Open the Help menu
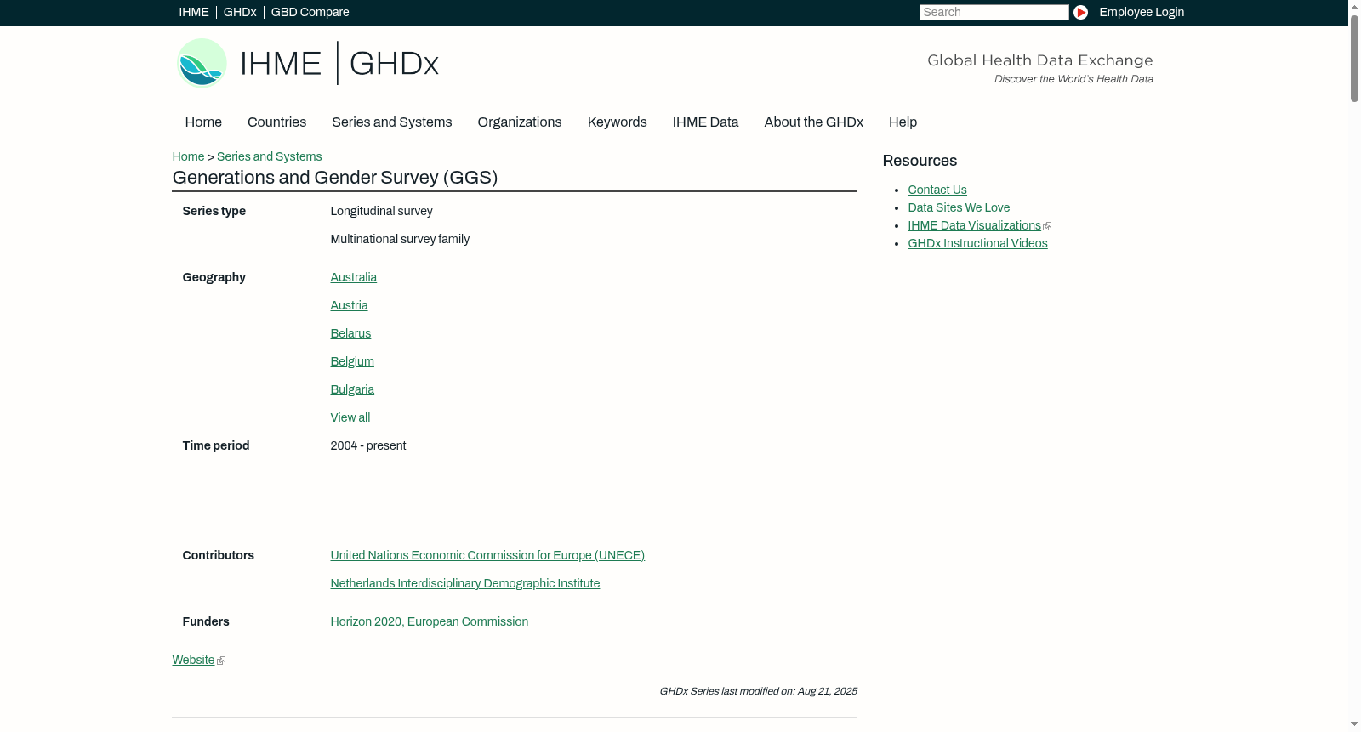 click(903, 122)
